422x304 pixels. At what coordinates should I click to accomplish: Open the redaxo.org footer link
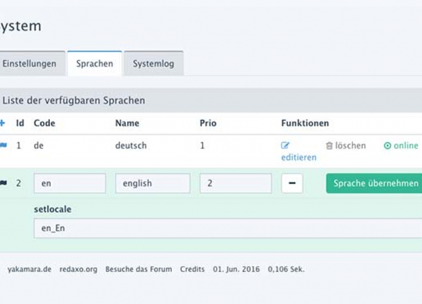[x=79, y=269]
